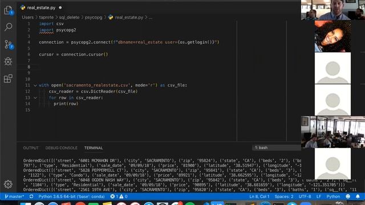Open the Explorer files icon
The width and height of the screenshot is (365, 205).
click(8, 10)
